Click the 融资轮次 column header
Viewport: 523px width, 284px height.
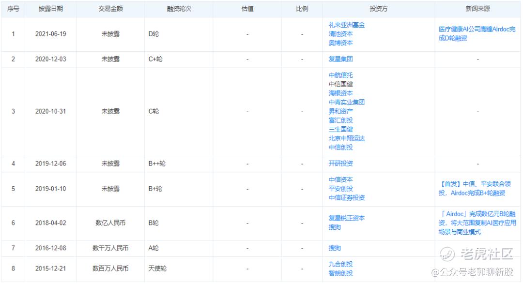pos(179,9)
